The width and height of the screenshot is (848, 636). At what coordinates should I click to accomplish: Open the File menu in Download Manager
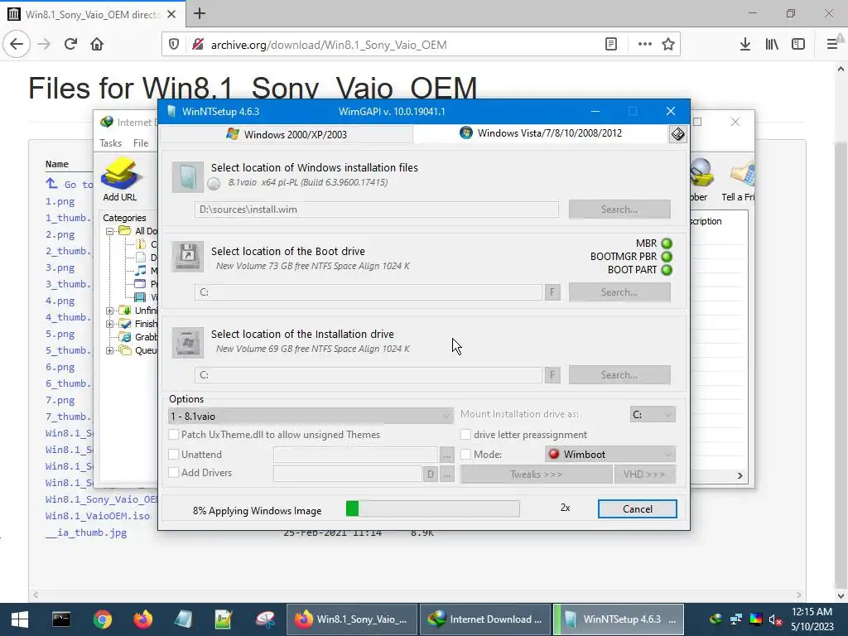click(141, 142)
